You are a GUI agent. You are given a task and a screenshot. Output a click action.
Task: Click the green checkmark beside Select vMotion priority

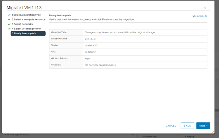click(9, 29)
